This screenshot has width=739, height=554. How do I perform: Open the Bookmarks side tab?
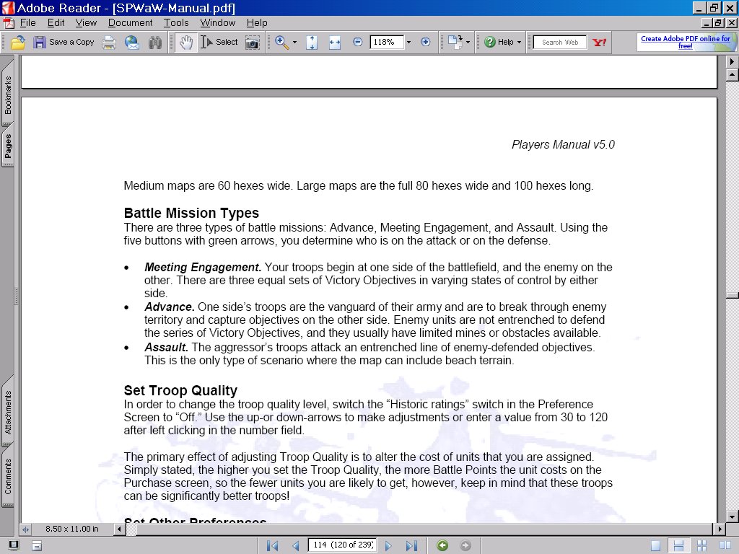coord(8,95)
